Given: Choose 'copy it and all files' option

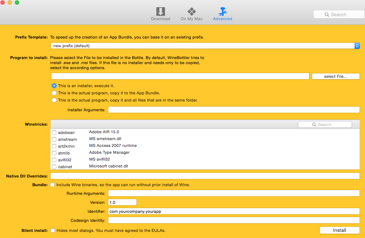Looking at the screenshot, I should [54, 100].
